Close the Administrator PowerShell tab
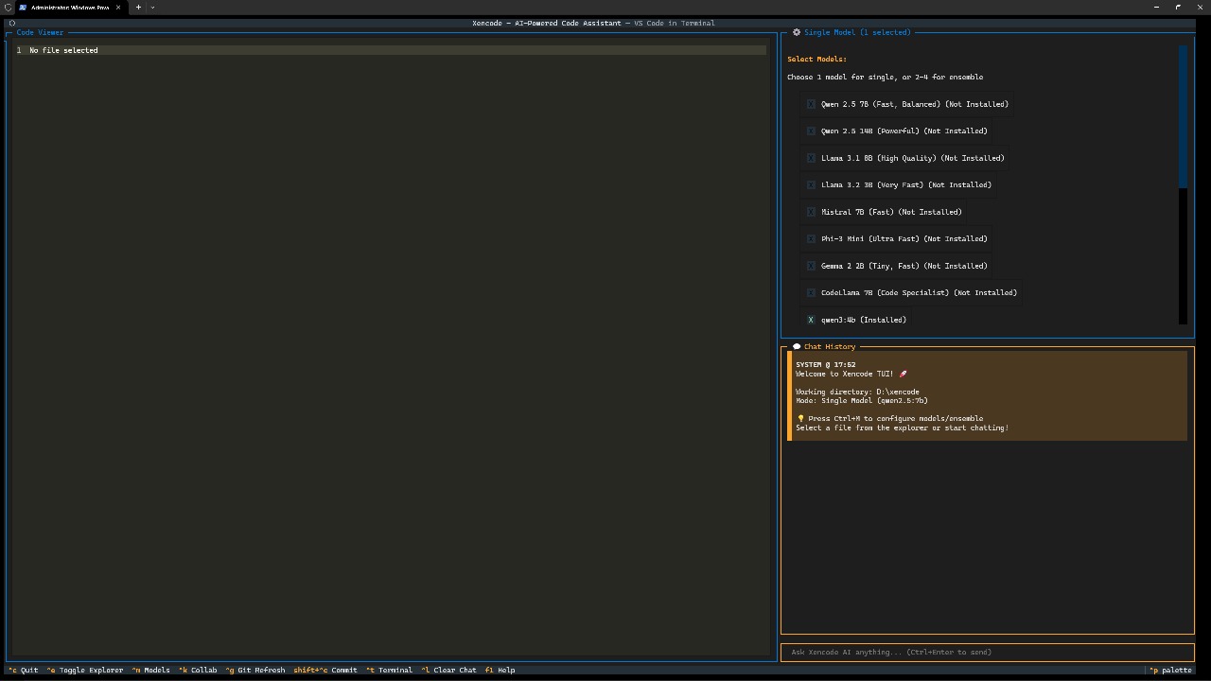Image resolution: width=1211 pixels, height=681 pixels. [x=118, y=8]
